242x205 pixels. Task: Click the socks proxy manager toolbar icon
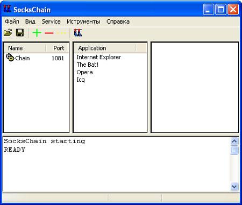[x=78, y=33]
